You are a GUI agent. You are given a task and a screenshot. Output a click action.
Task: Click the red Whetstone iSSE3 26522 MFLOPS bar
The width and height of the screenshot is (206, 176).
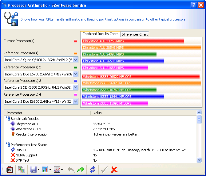point(141,77)
